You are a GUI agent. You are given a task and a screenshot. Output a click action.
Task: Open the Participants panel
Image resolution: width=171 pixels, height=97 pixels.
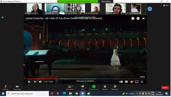pos(70,88)
